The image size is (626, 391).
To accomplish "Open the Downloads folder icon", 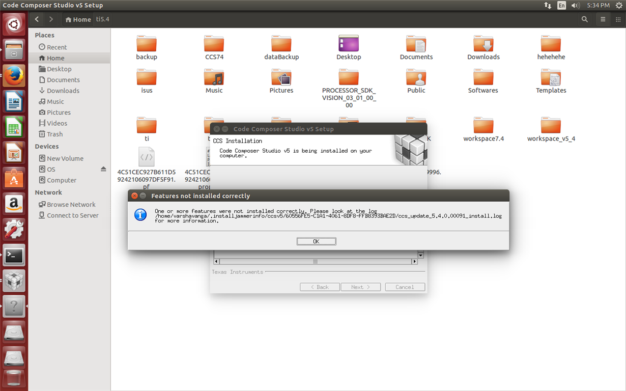I will click(483, 48).
